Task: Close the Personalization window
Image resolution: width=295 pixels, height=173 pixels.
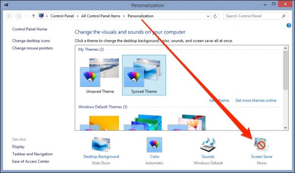Action: 285,4
